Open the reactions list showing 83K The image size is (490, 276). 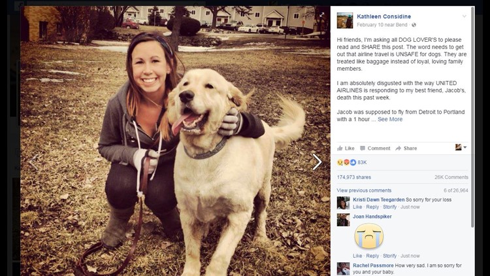tap(352, 162)
